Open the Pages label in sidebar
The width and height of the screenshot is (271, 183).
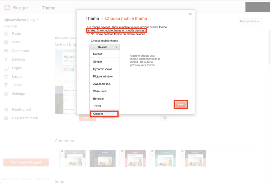click(17, 68)
